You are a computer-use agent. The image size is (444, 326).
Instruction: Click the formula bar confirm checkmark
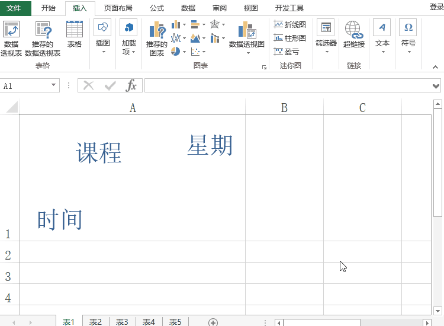(110, 85)
